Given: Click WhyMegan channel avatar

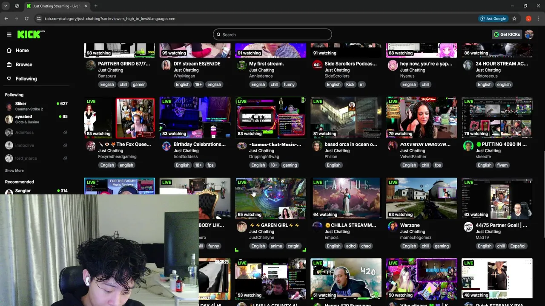Looking at the screenshot, I should click(166, 65).
